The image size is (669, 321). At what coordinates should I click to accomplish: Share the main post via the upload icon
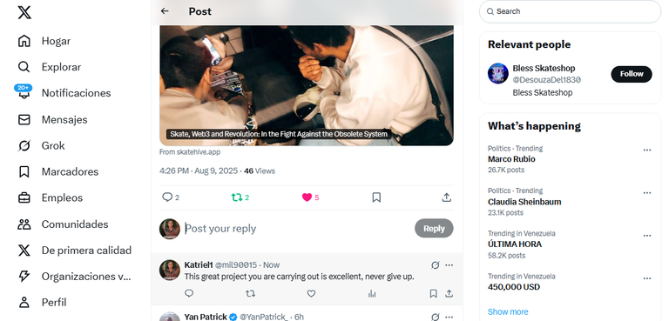coord(446,197)
